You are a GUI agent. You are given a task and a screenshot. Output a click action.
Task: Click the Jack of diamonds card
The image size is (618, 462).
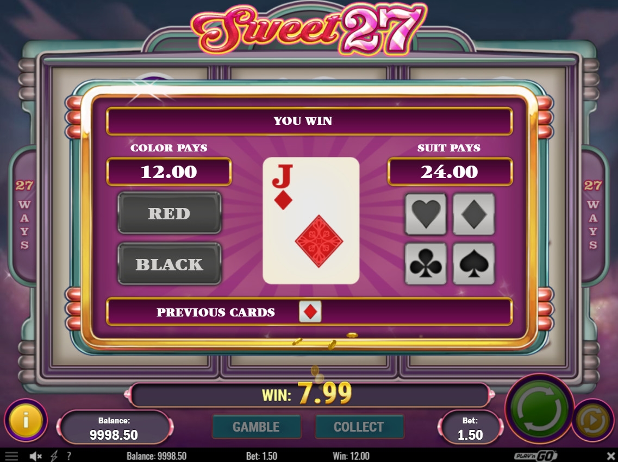click(311, 221)
